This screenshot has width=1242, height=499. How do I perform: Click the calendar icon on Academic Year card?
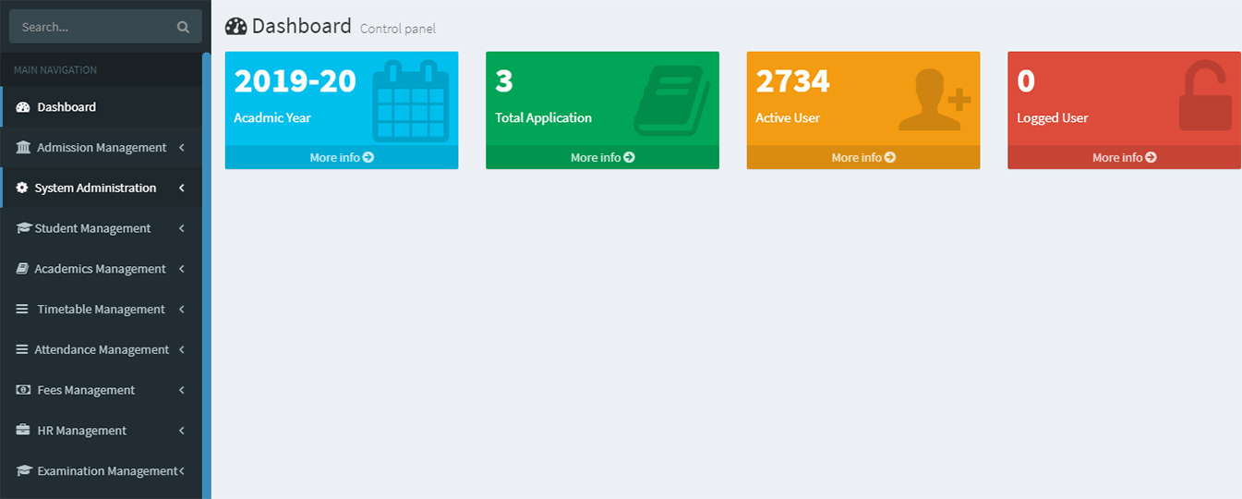pos(410,100)
